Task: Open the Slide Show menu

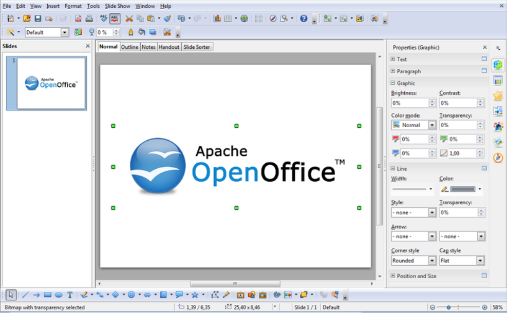Action: click(117, 6)
